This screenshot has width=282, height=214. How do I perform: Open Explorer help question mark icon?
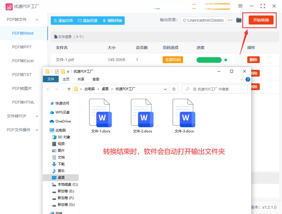pyautogui.click(x=248, y=79)
